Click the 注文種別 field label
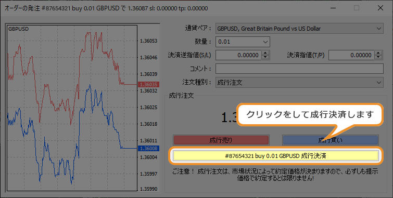393x198 pixels. 197,82
